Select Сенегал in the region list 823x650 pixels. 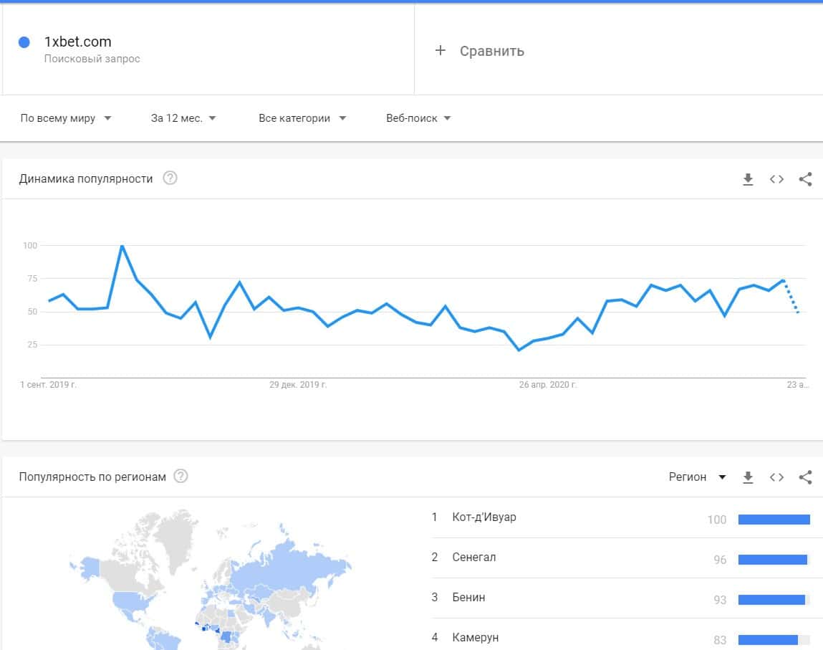pos(474,558)
